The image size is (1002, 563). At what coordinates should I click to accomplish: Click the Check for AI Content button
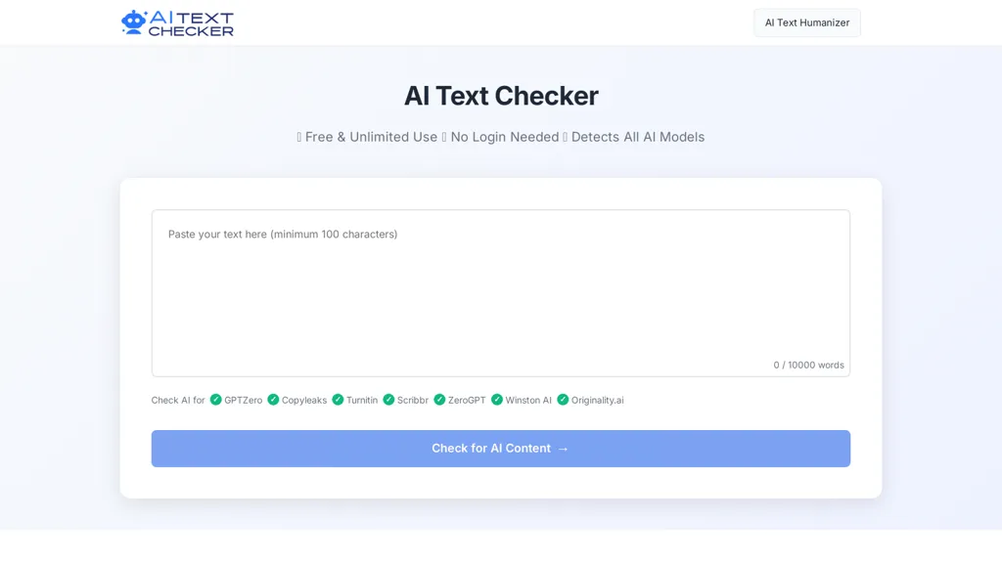[500, 448]
